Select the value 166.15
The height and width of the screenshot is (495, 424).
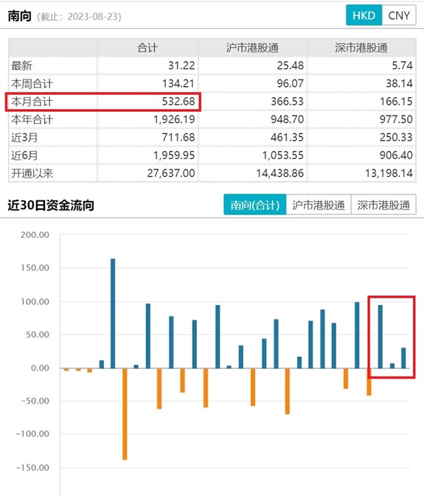click(x=396, y=102)
